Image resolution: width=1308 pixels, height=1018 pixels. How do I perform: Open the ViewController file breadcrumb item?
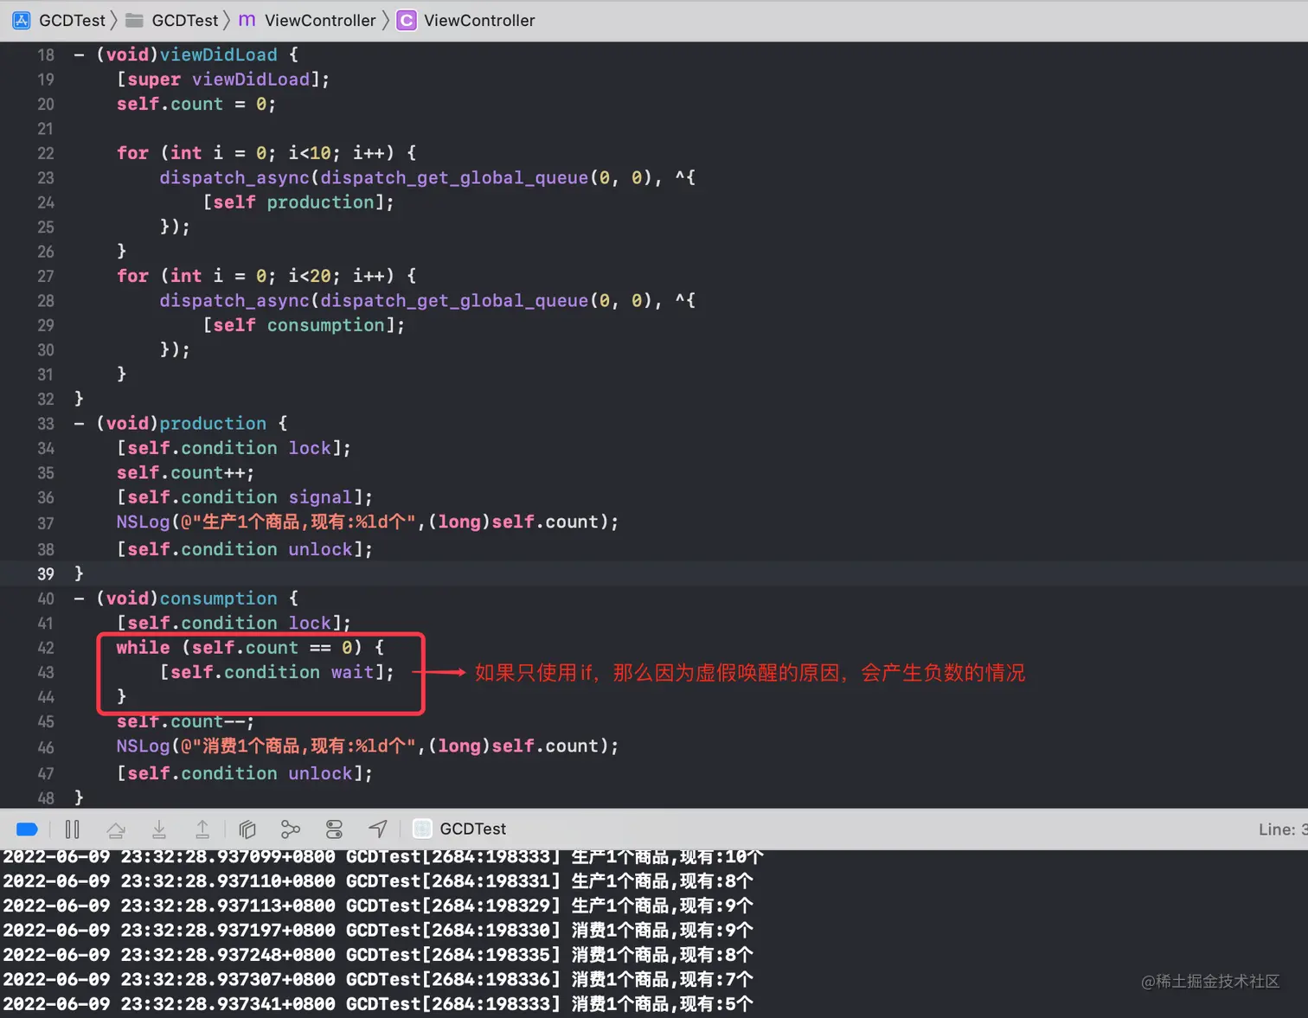click(x=320, y=20)
